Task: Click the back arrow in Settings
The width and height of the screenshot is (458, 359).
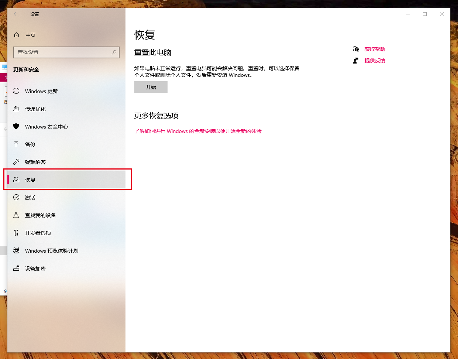Action: click(x=16, y=14)
